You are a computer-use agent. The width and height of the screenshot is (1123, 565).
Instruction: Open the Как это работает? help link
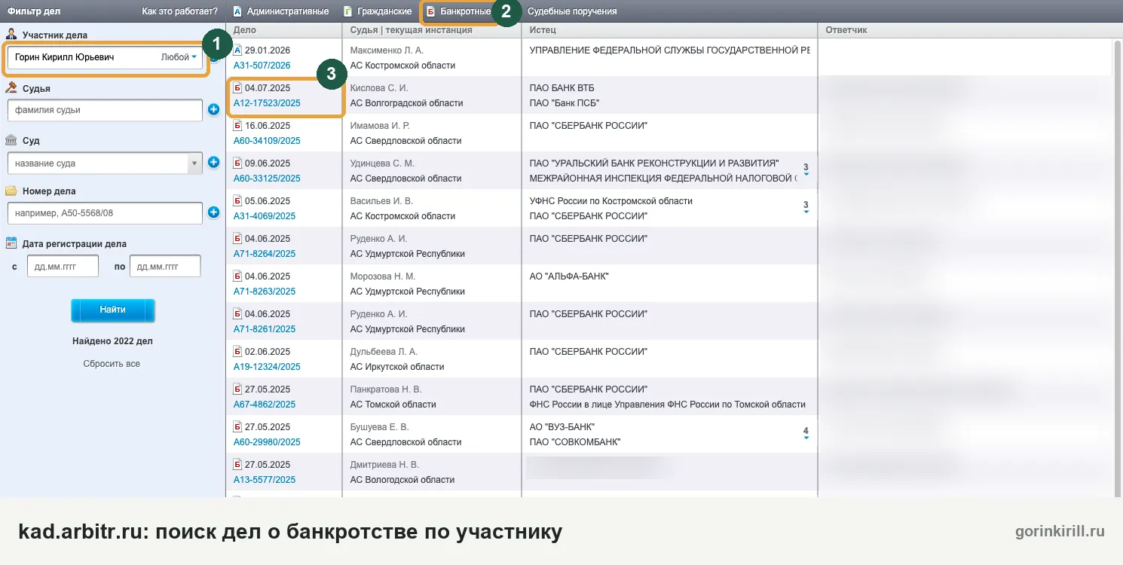pos(179,11)
